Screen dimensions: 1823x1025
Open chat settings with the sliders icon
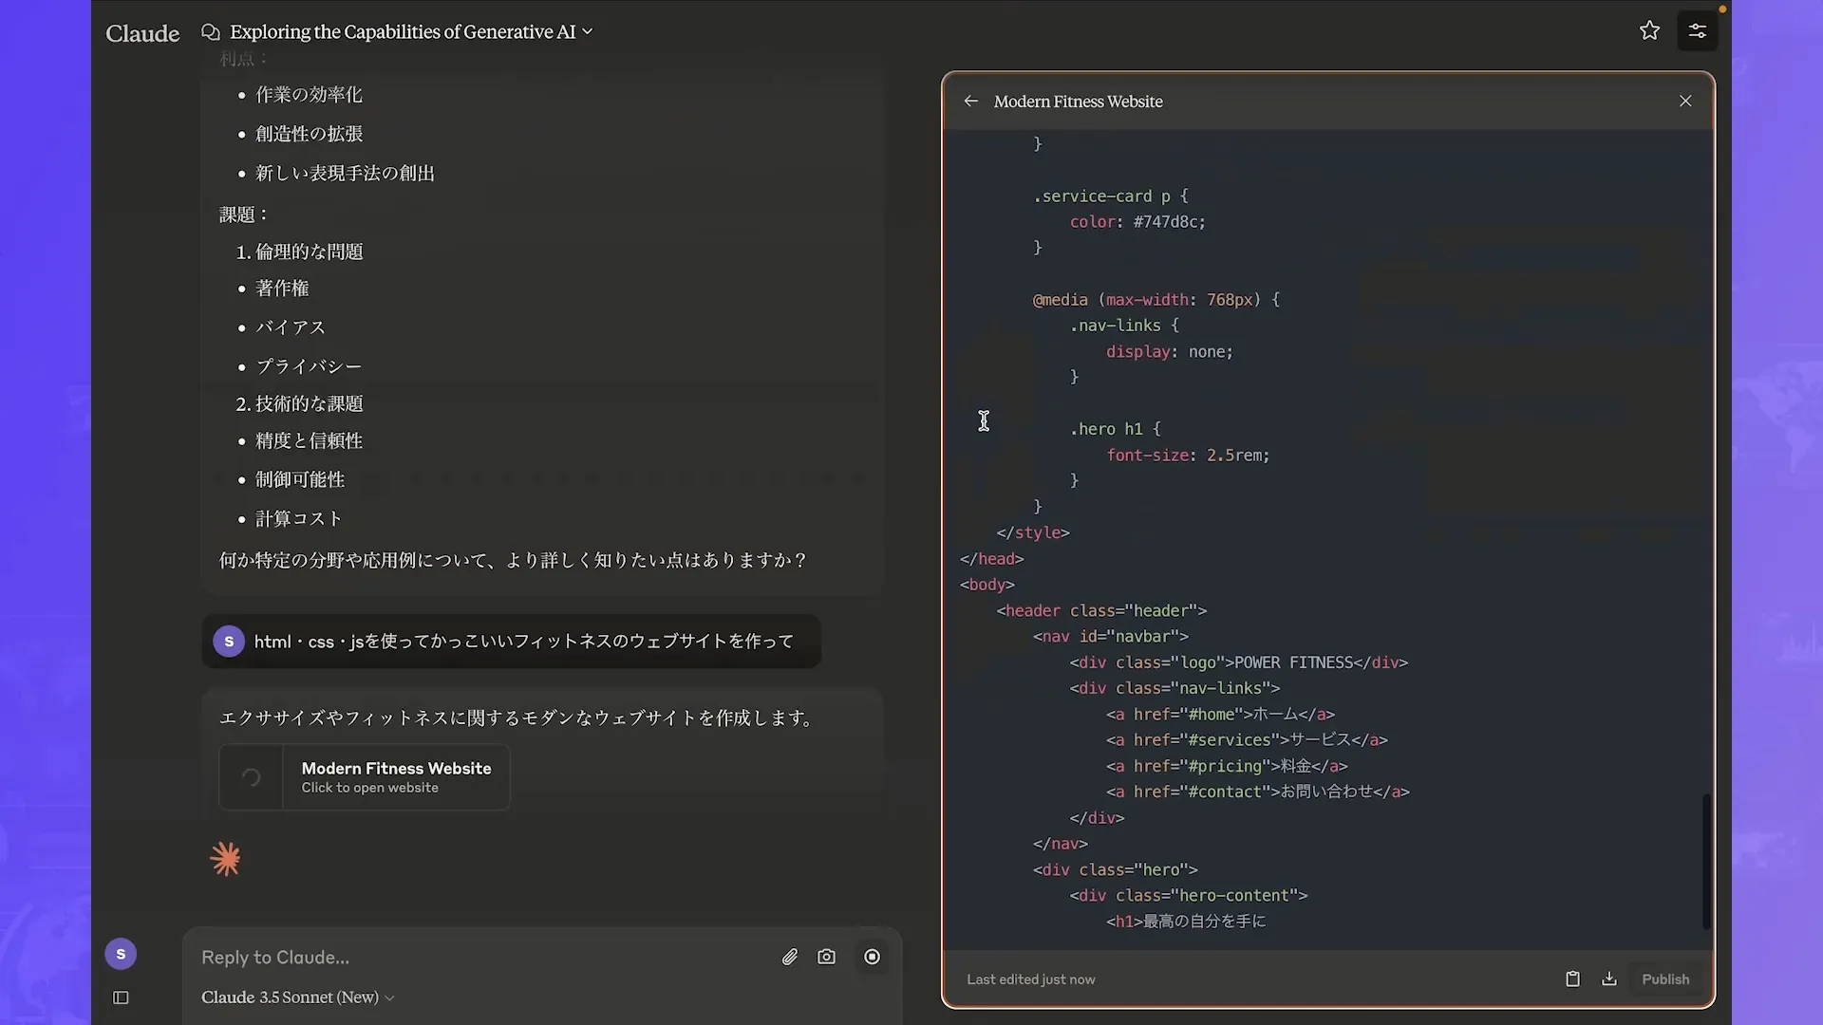pyautogui.click(x=1698, y=30)
